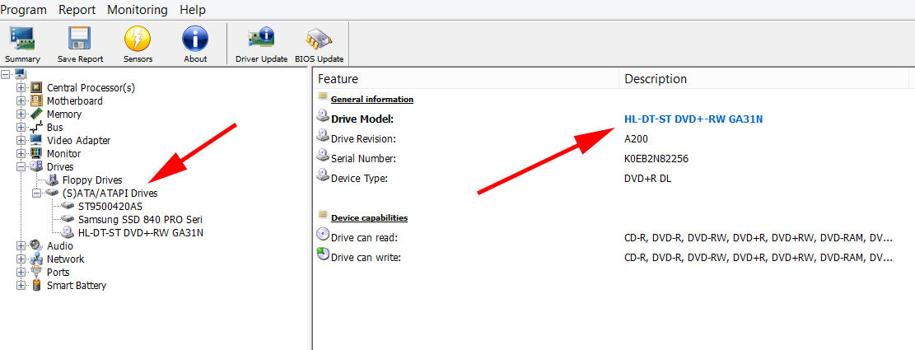This screenshot has width=915, height=350.
Task: Click the Monitor color-bars icon
Action: click(x=36, y=154)
